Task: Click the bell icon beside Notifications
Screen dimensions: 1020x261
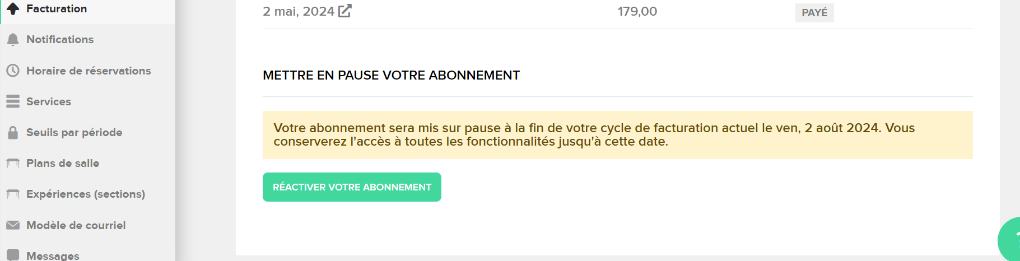Action: pyautogui.click(x=13, y=39)
